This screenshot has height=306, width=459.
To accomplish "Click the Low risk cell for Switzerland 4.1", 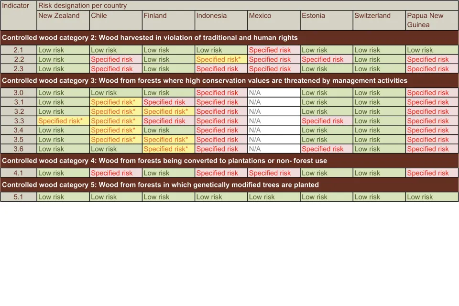I will pos(378,173).
